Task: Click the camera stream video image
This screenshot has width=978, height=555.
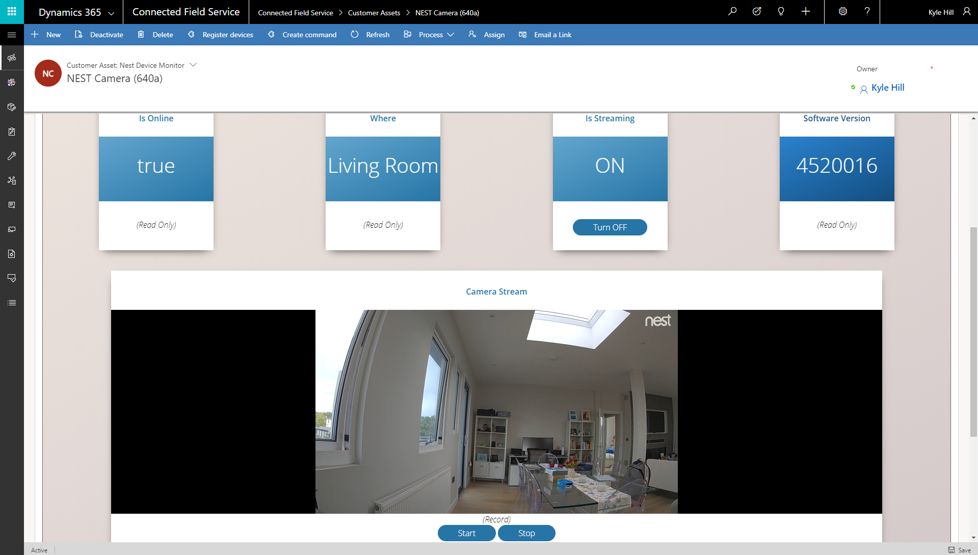Action: point(496,412)
